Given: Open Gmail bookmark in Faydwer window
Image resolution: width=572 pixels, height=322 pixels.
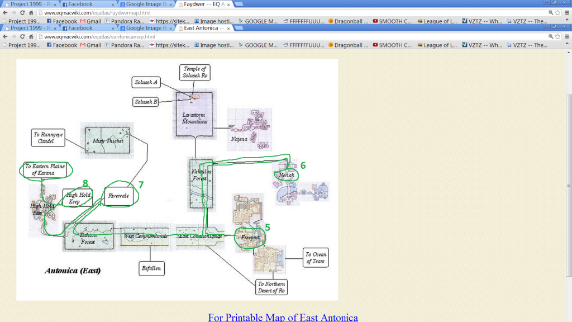Looking at the screenshot, I should pyautogui.click(x=90, y=21).
